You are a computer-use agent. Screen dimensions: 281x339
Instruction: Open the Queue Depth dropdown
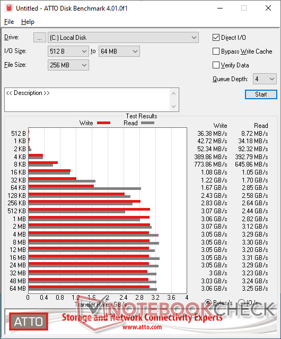pyautogui.click(x=265, y=79)
